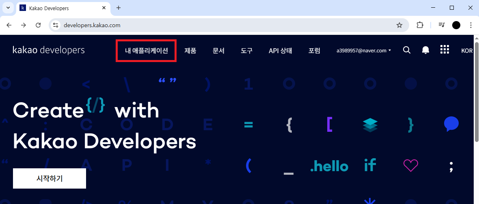Image resolution: width=479 pixels, height=204 pixels.
Task: Open the browser extensions puzzle icon
Action: pos(420,25)
